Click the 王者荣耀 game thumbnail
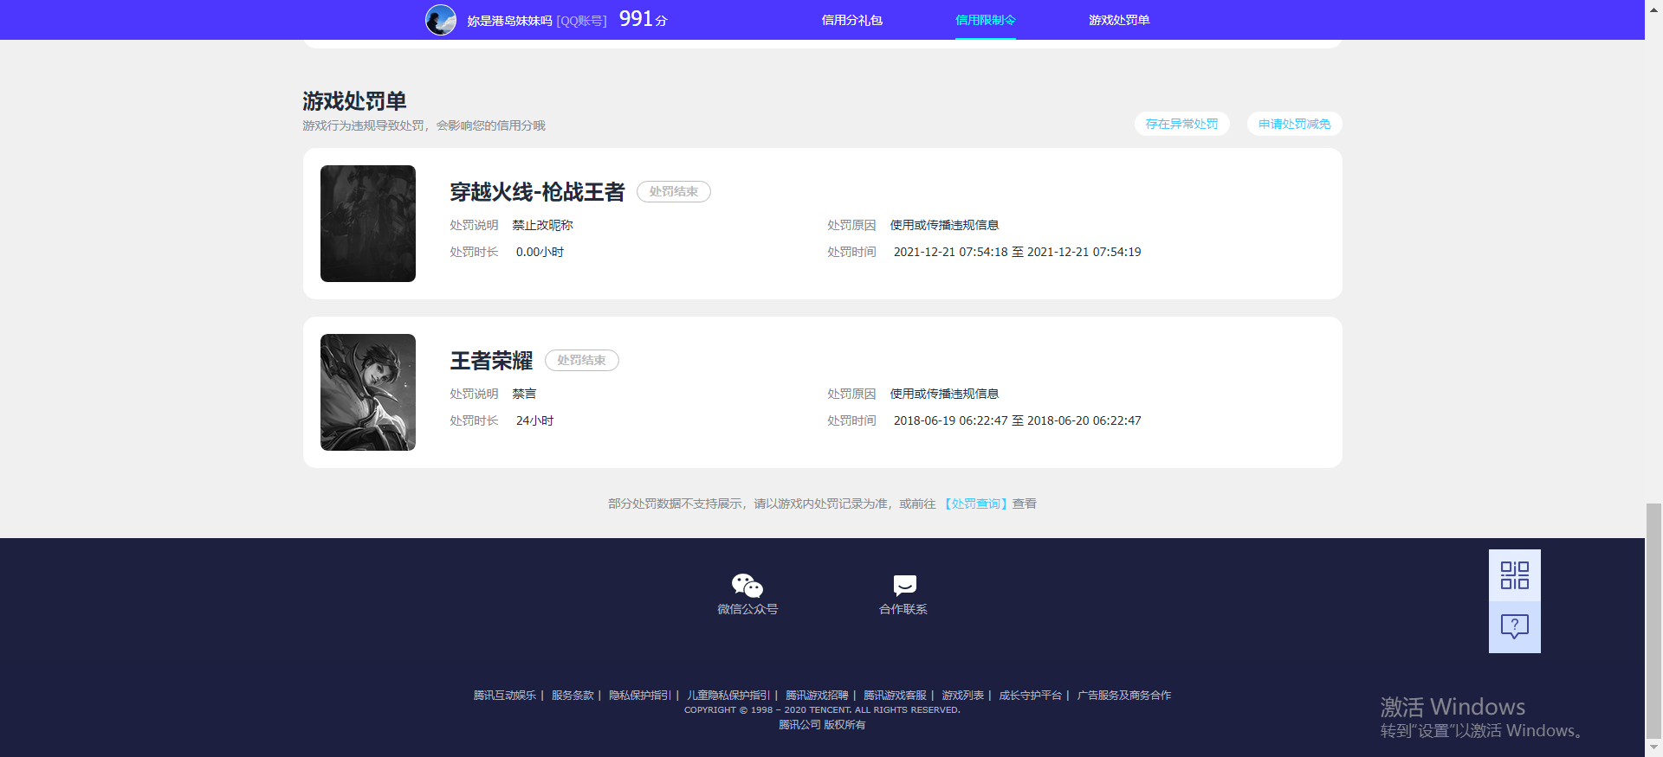The width and height of the screenshot is (1663, 757). tap(368, 392)
